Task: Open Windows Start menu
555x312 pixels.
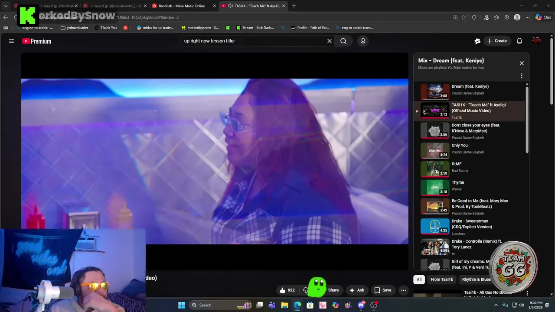Action: tap(182, 305)
